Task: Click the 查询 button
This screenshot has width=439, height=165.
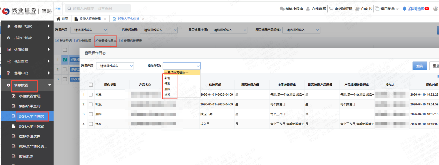Action: 420,66
